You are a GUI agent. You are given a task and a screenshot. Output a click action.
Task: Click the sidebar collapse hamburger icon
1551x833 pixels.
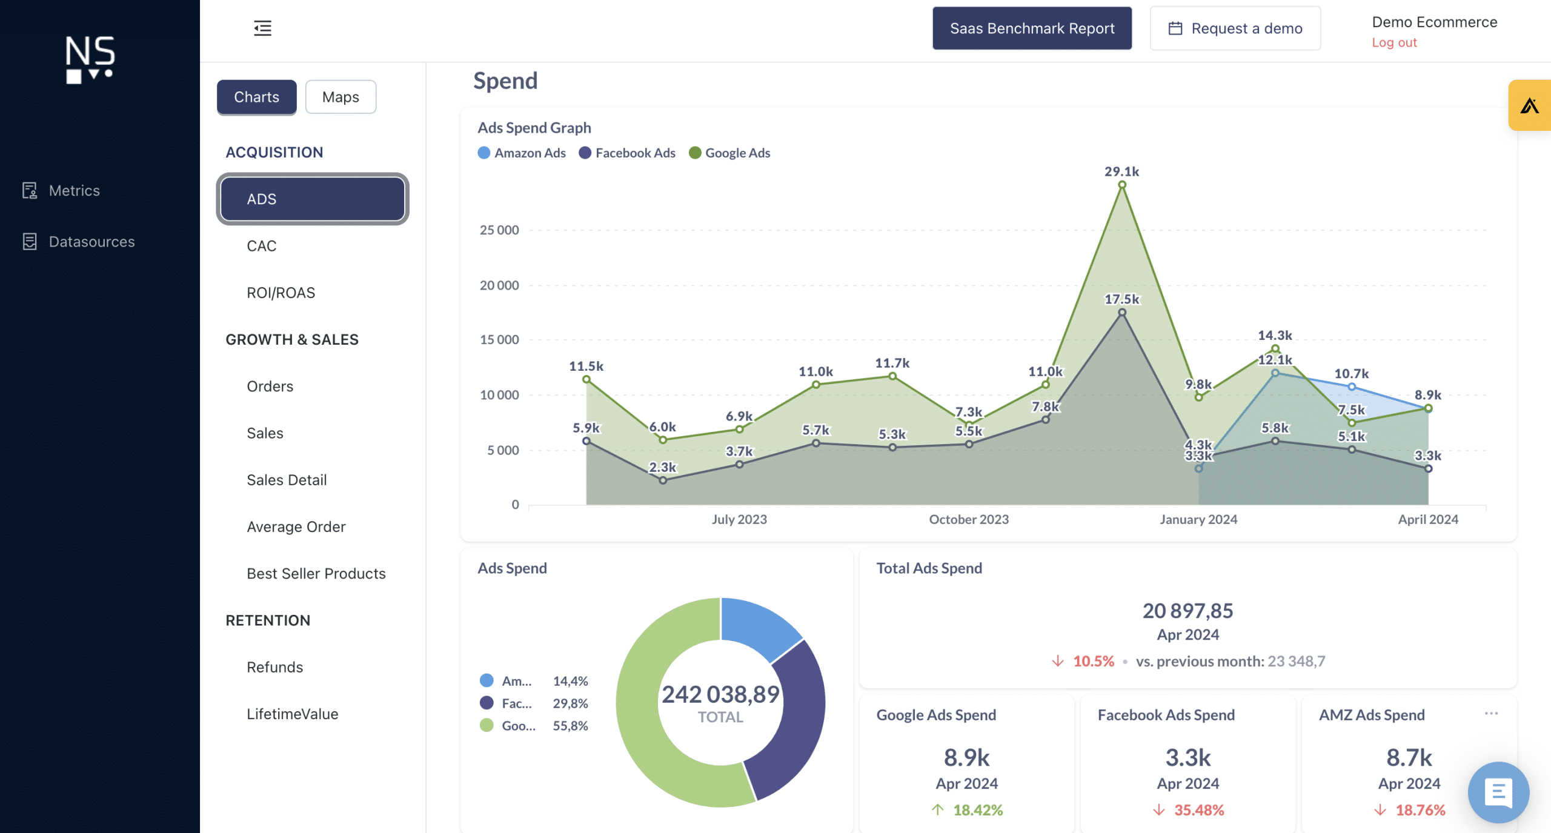click(x=262, y=28)
